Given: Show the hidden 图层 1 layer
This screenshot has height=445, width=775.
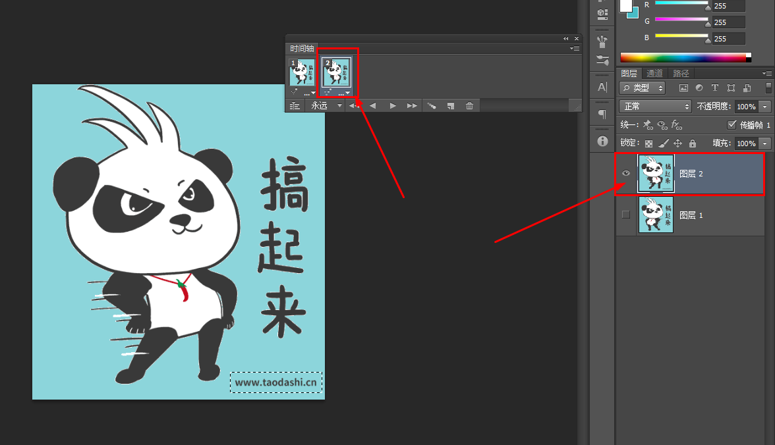Looking at the screenshot, I should point(625,215).
